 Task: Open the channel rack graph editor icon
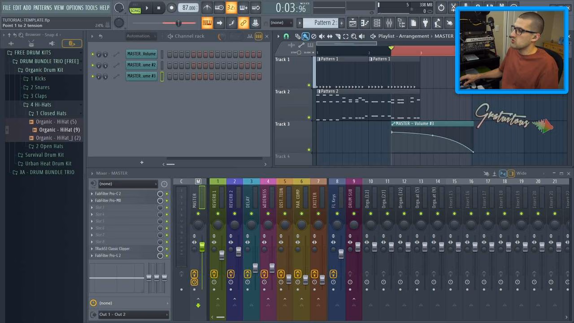coord(250,36)
